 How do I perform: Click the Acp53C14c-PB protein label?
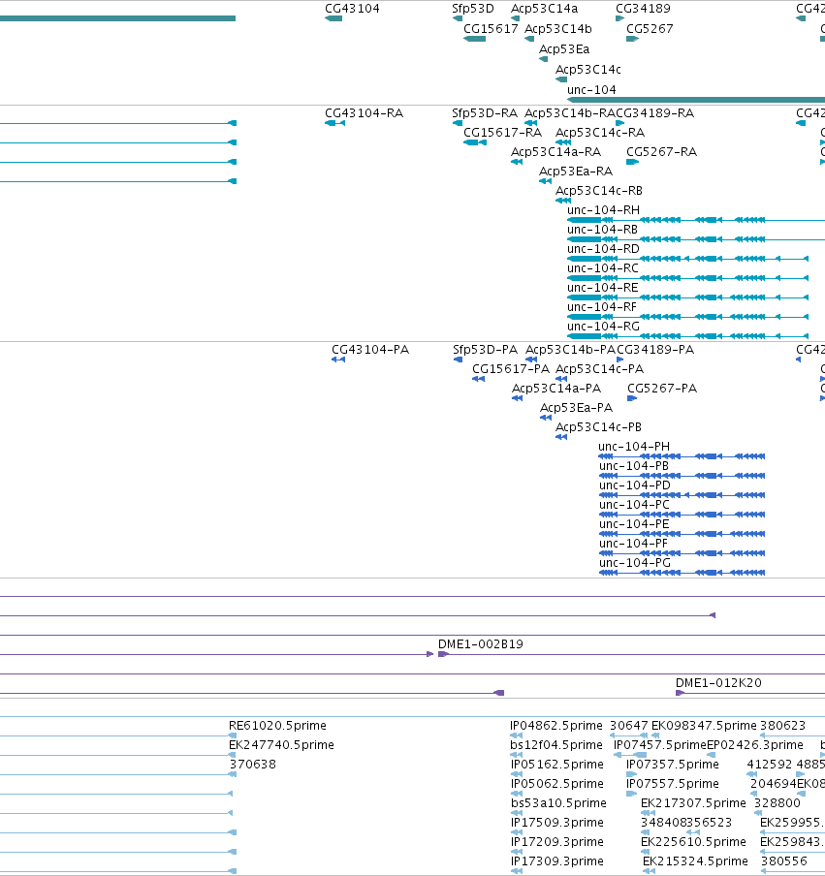(x=598, y=426)
